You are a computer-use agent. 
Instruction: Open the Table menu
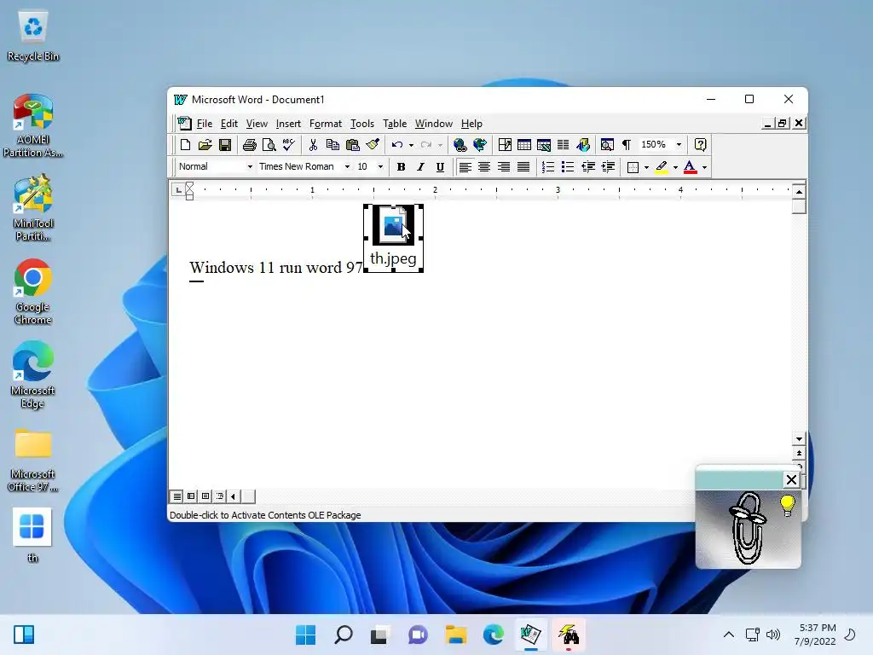click(395, 124)
